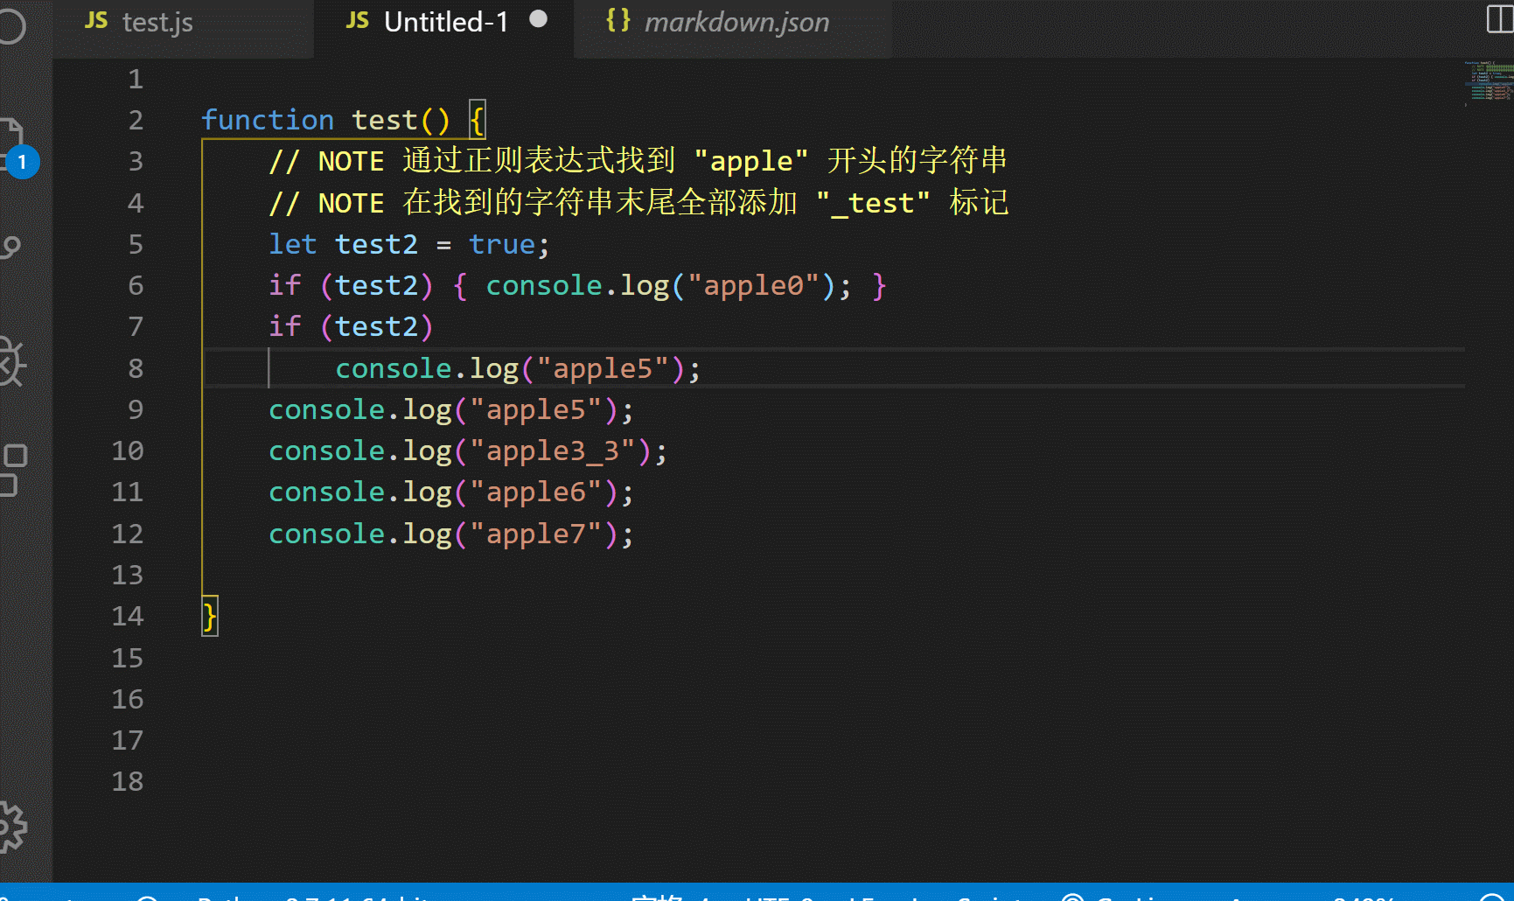Click the JS language icon on test.js tab
This screenshot has width=1514, height=901.
[x=96, y=21]
